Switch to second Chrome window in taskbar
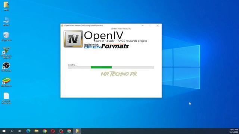This screenshot has width=239, height=134. [x=69, y=131]
